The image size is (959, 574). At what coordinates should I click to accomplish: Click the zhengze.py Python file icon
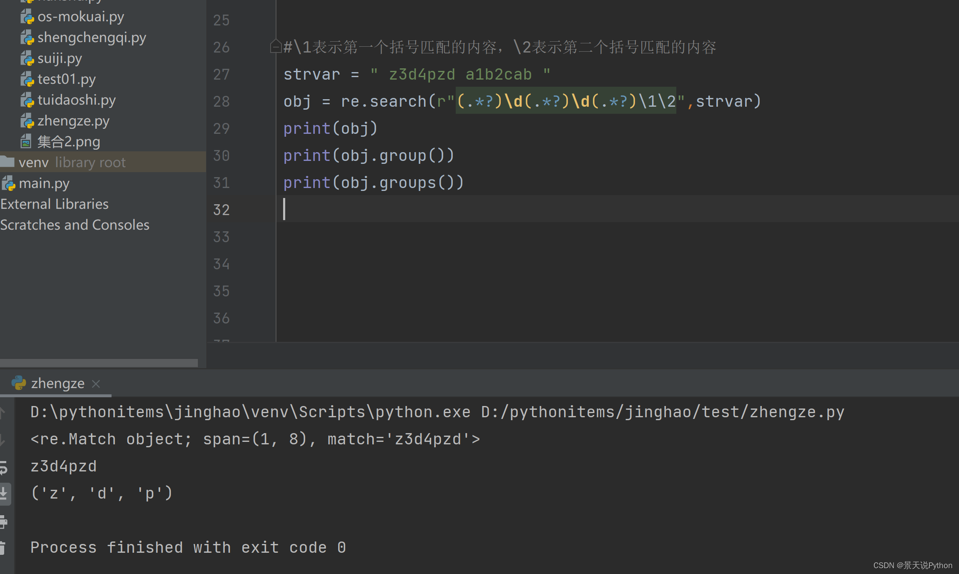(x=27, y=121)
